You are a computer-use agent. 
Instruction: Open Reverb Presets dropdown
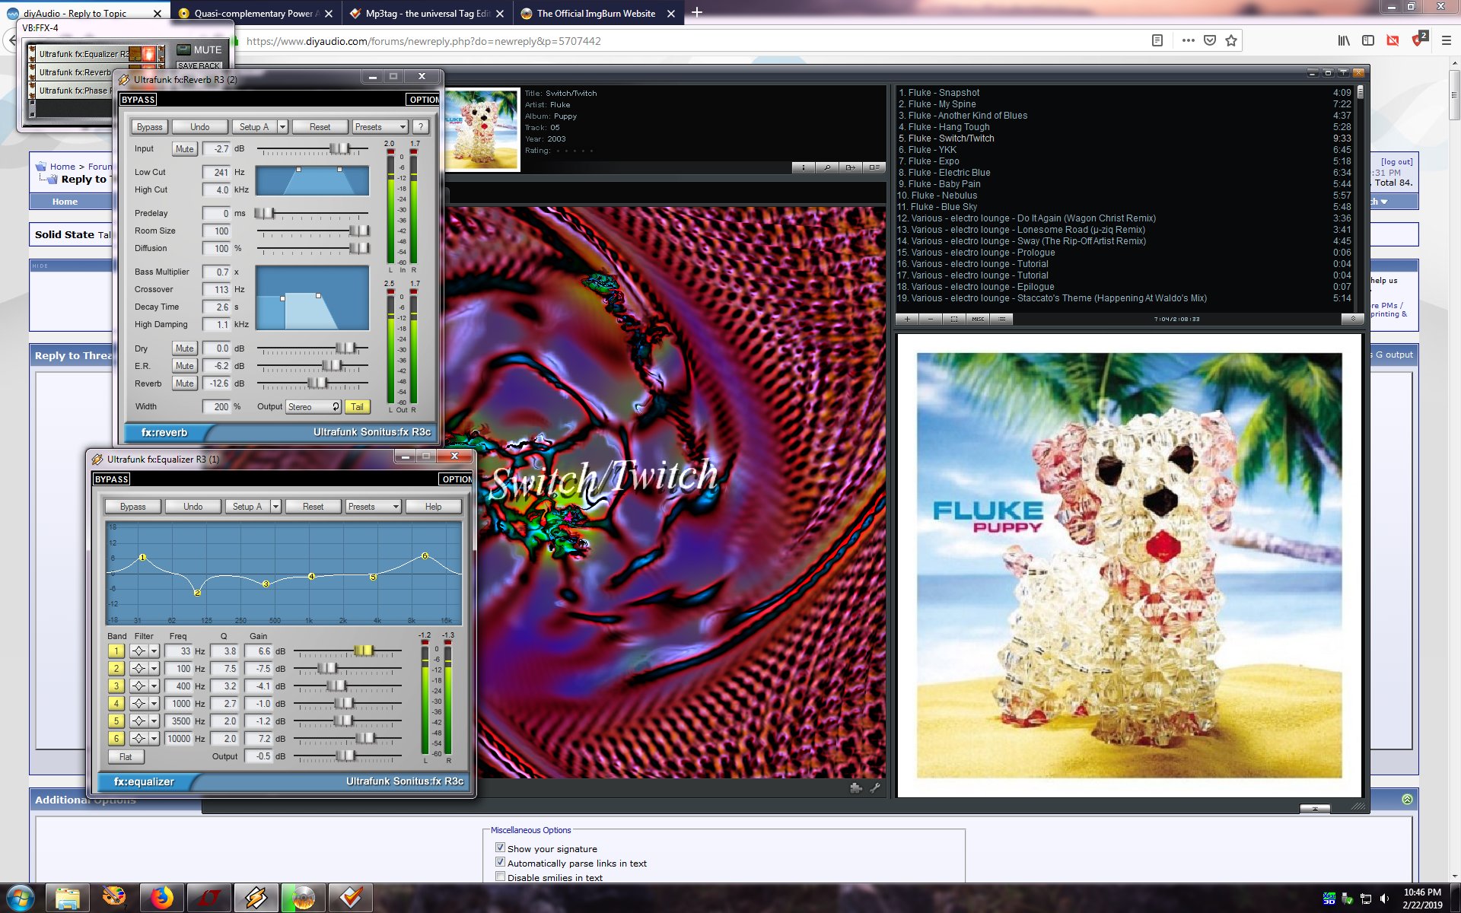click(x=380, y=127)
